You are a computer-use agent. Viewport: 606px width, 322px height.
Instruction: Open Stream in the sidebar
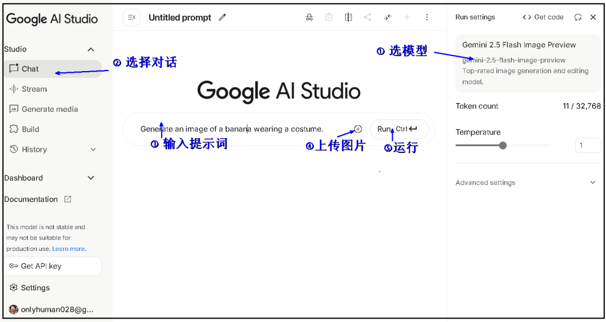point(53,89)
